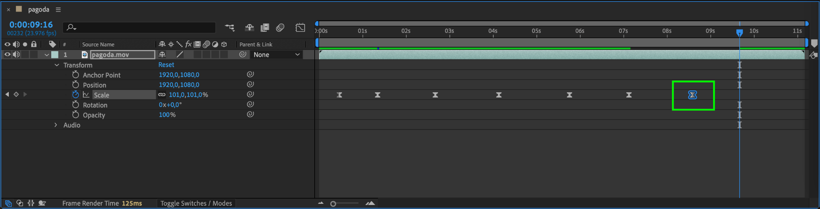This screenshot has height=209, width=820.
Task: Click the Scale property stopwatch
Action: tap(75, 95)
